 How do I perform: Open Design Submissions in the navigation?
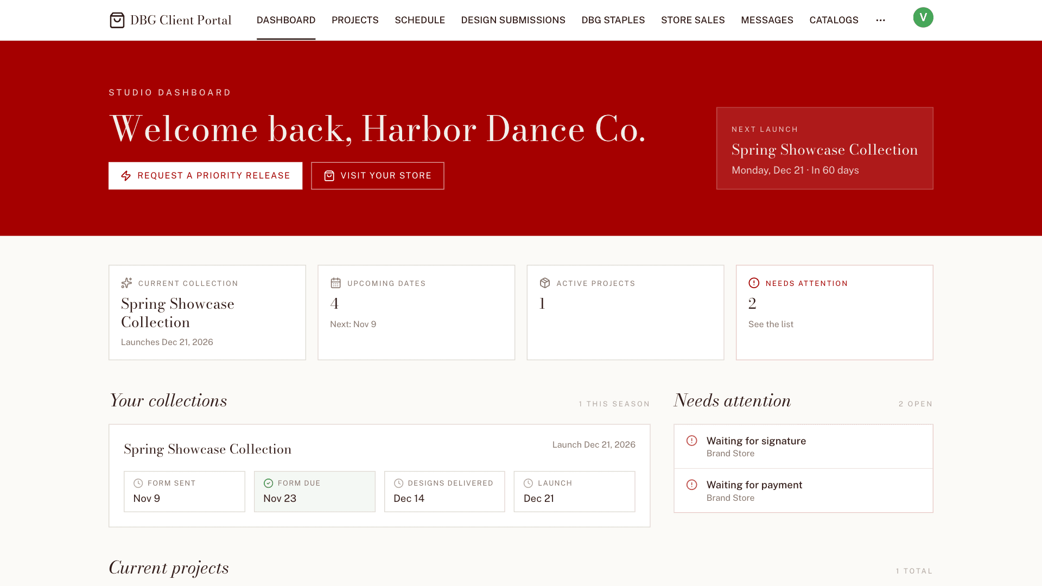click(513, 20)
